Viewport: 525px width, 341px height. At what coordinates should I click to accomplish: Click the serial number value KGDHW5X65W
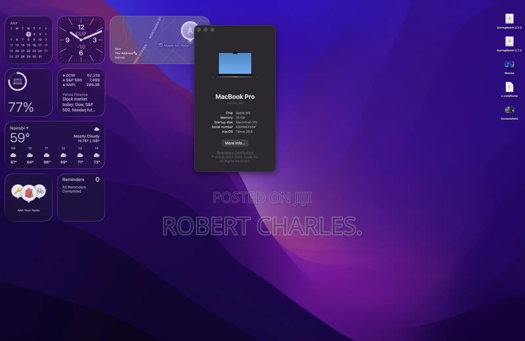(246, 127)
